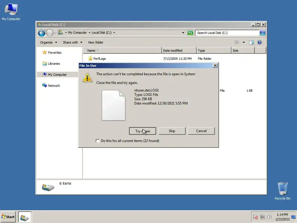Open the Start menu
Viewport: 297px width, 223px height.
[x=8, y=217]
